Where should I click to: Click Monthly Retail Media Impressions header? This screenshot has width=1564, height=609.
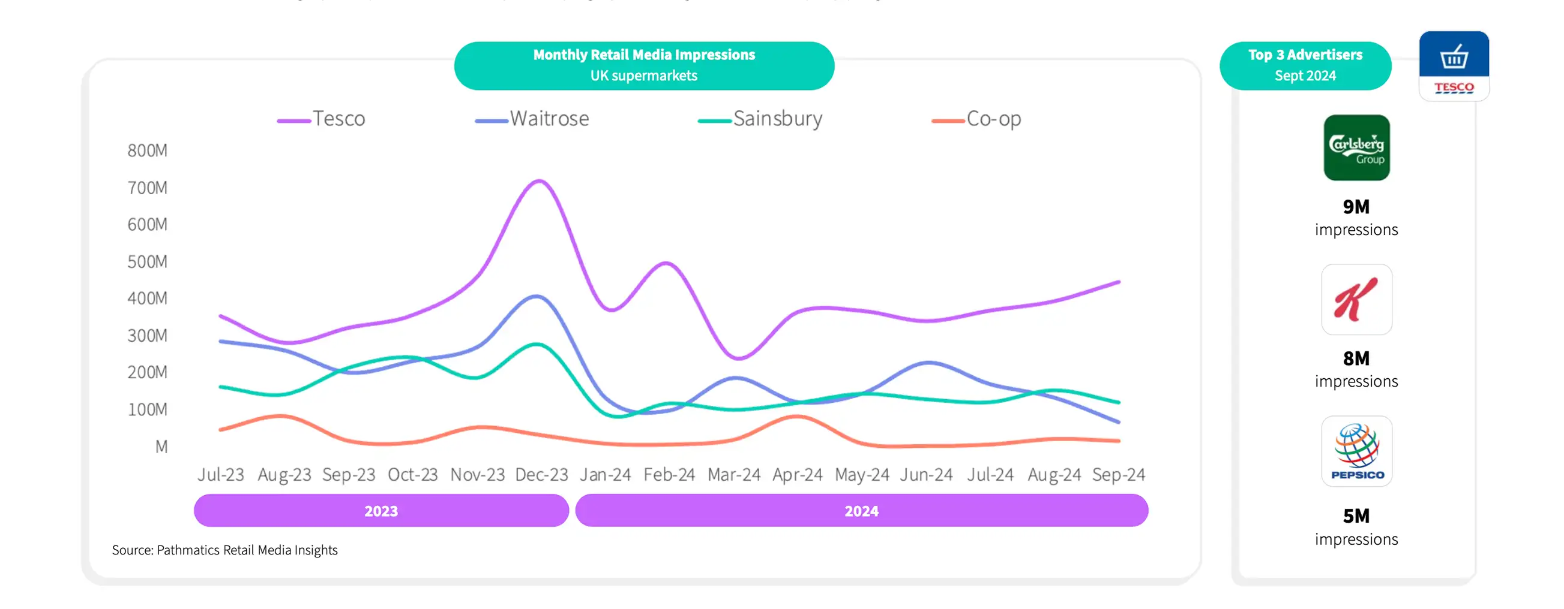click(644, 65)
